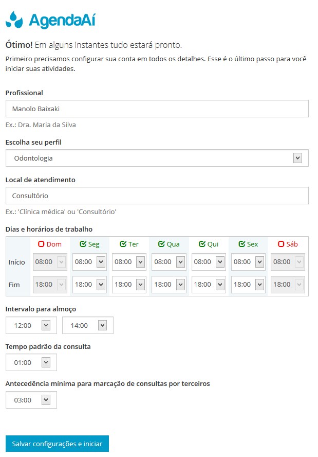The height and width of the screenshot is (457, 318).
Task: Open Ter Fim time dropdown
Action: (129, 285)
